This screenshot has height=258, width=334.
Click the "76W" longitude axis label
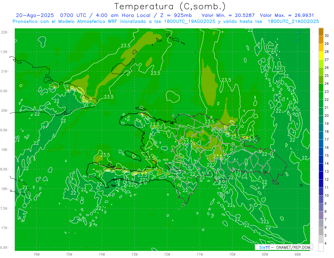coord(36,254)
